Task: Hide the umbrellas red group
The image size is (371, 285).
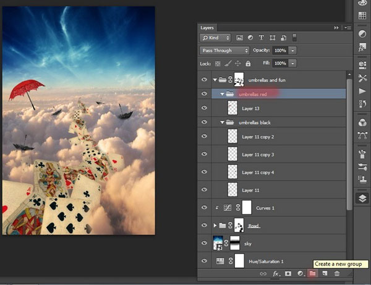Action: 204,93
